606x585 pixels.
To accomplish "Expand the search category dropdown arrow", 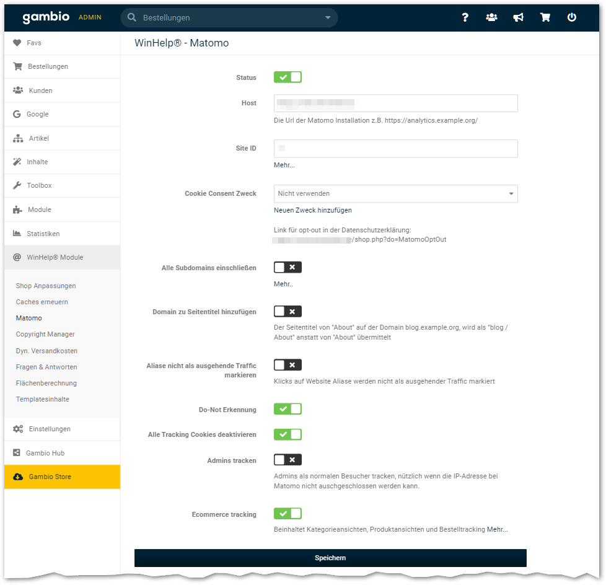I will [328, 17].
